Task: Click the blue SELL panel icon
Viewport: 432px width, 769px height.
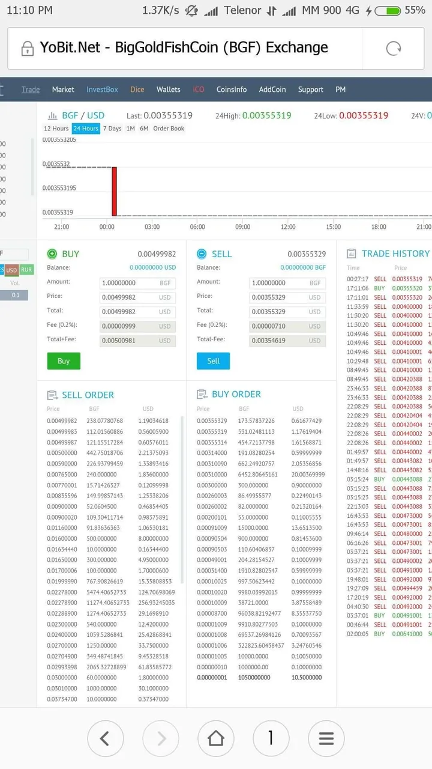Action: point(202,254)
